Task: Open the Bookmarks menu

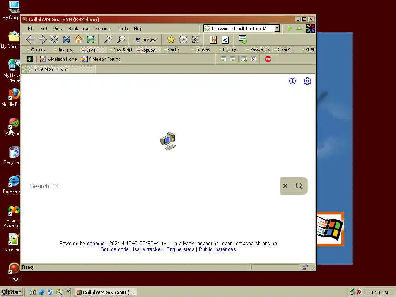Action: pos(79,29)
